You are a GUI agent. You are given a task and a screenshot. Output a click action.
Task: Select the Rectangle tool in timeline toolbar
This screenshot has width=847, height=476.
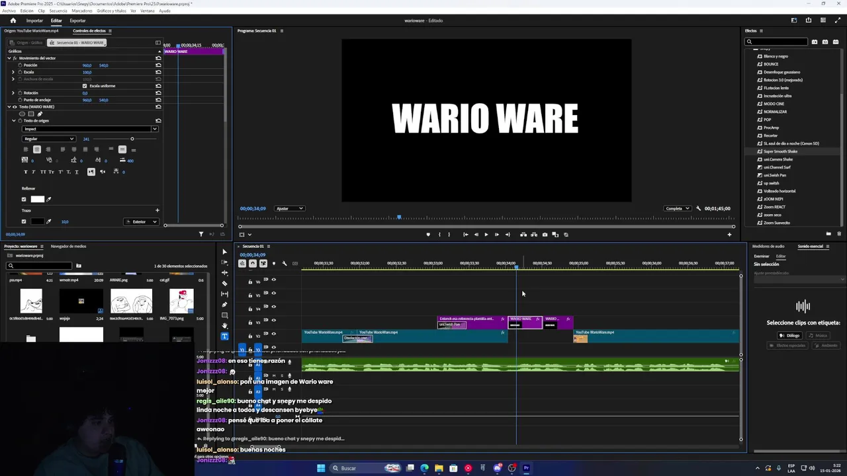point(224,315)
